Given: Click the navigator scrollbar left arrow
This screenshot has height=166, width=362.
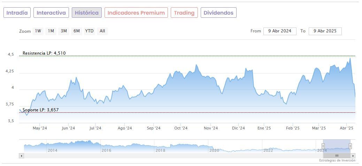Looking at the screenshot, I should click(22, 156).
